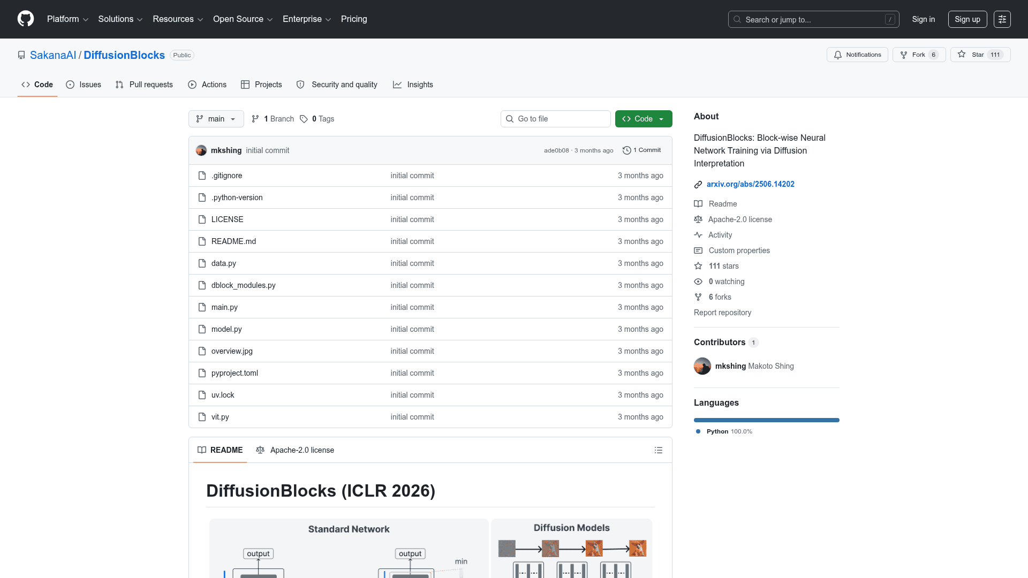Viewport: 1028px width, 578px height.
Task: Select the Apache-2.0 license tab in README panel
Action: tap(295, 450)
